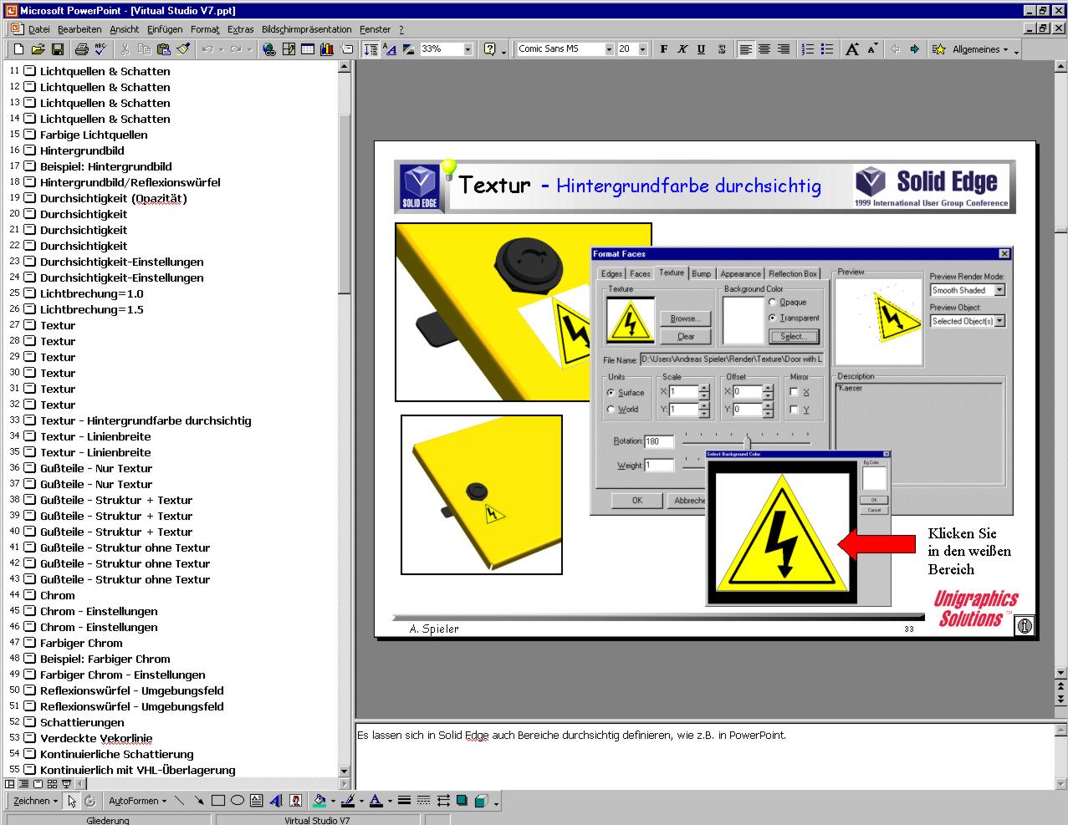Click the Insert Hyperlink globe icon
Viewport: 1068px width, 825px height.
(x=269, y=49)
